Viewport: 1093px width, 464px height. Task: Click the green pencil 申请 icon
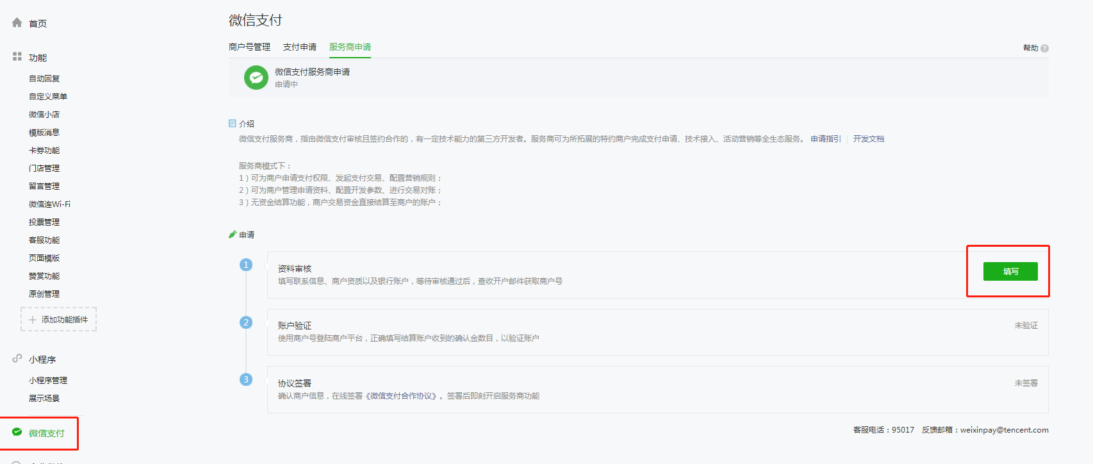pos(233,235)
